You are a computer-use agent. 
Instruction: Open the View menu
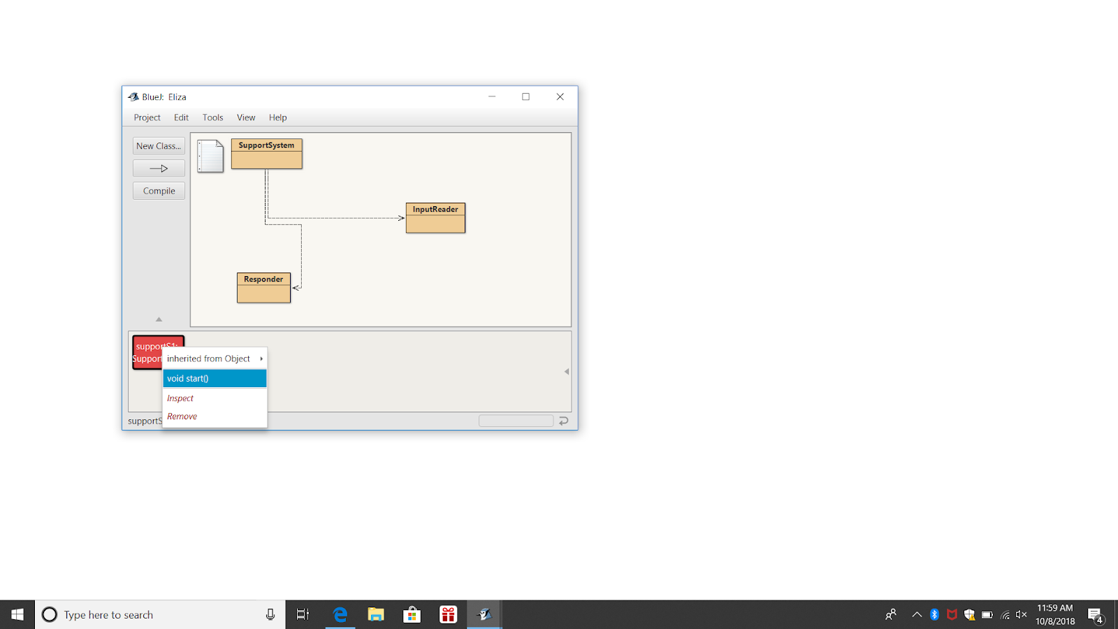tap(246, 117)
